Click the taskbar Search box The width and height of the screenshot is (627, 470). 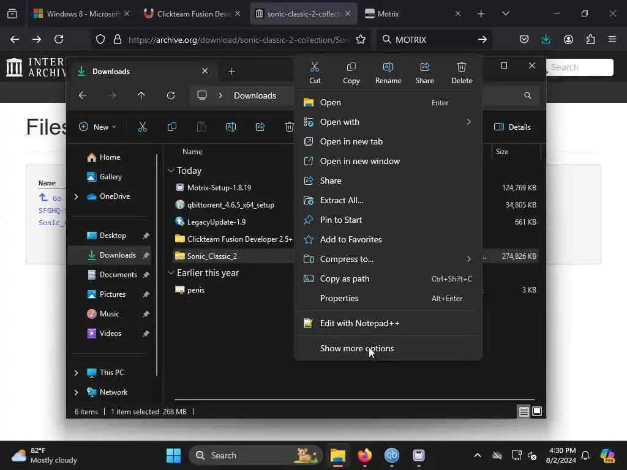click(x=256, y=455)
